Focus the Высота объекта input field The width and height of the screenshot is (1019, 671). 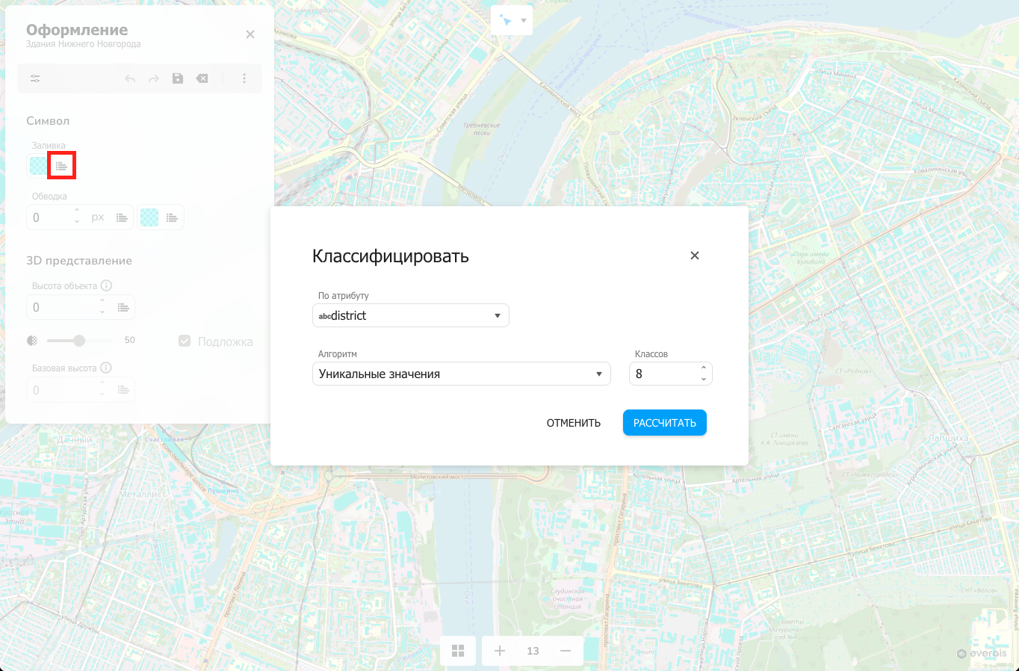coord(63,307)
